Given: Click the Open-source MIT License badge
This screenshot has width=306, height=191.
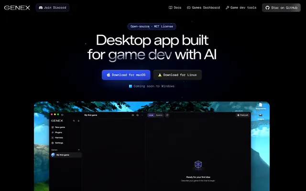Looking at the screenshot, I should click(152, 26).
